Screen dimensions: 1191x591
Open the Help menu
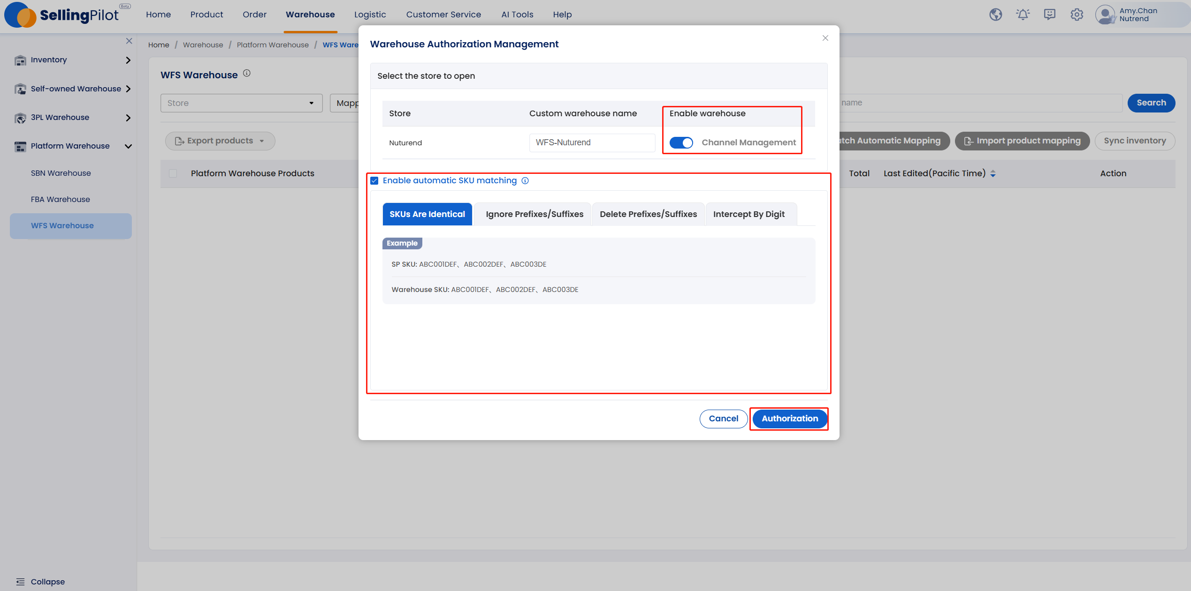[x=562, y=15]
